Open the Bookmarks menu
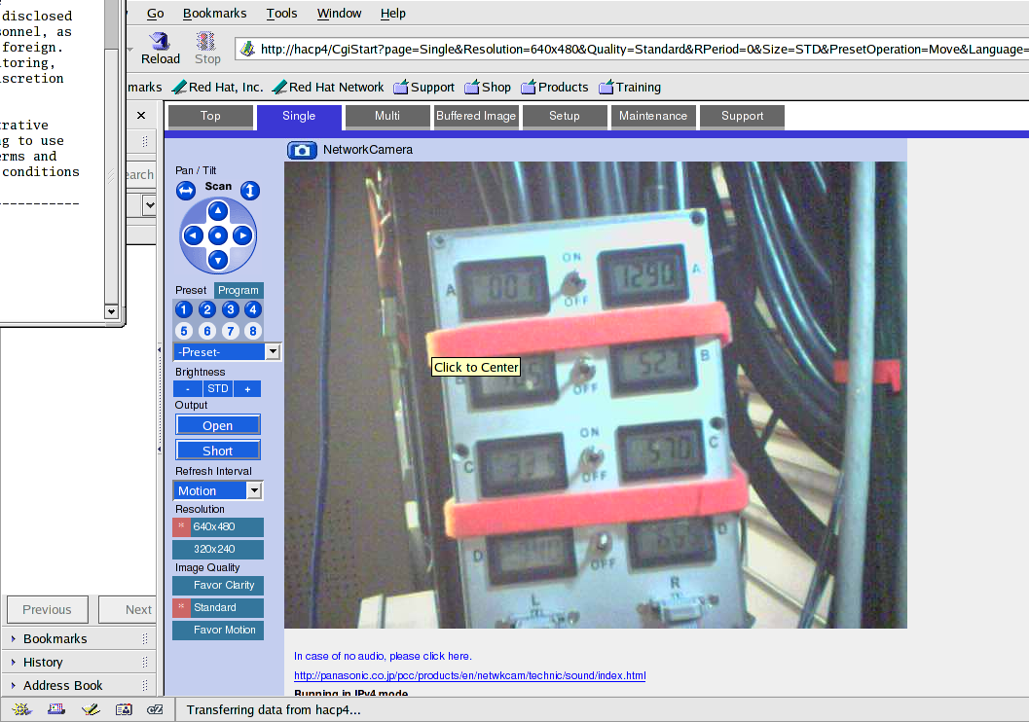 click(x=214, y=13)
